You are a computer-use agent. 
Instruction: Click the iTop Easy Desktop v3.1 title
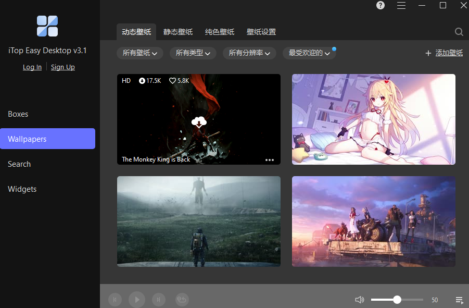click(x=47, y=50)
